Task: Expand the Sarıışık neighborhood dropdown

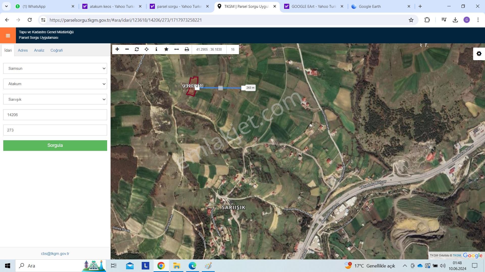Action: coord(55,99)
